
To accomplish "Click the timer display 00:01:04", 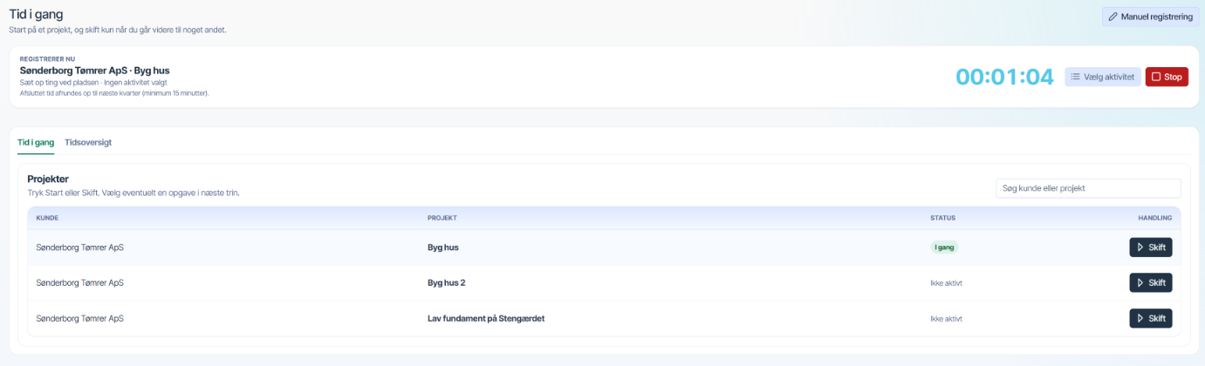I will click(1004, 77).
